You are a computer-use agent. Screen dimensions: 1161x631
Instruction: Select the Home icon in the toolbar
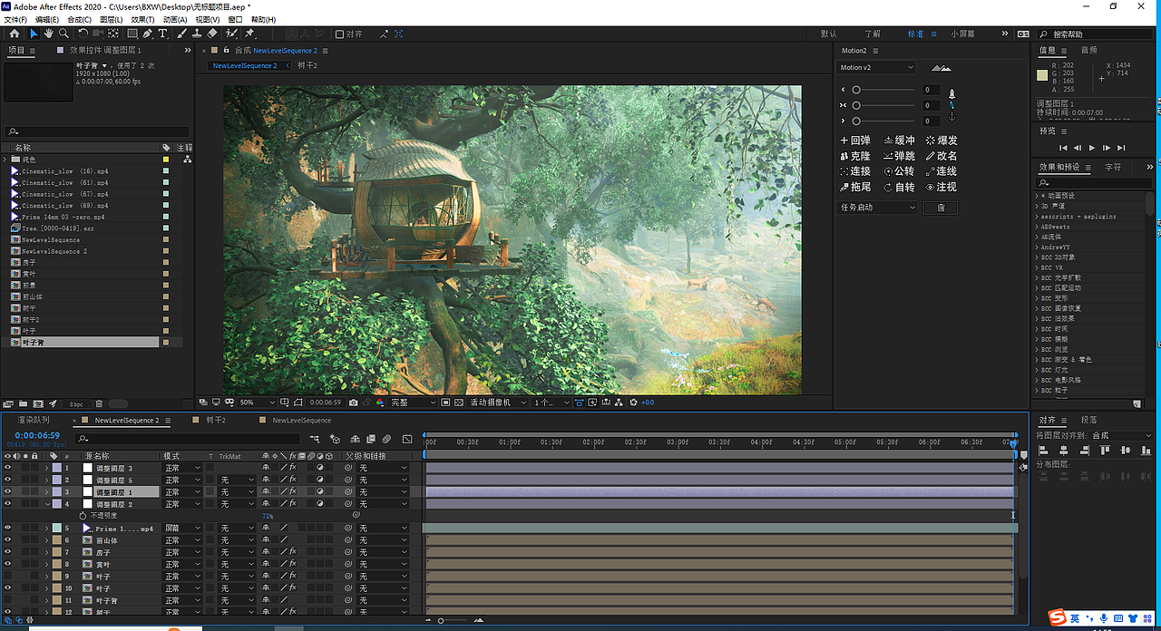[14, 34]
